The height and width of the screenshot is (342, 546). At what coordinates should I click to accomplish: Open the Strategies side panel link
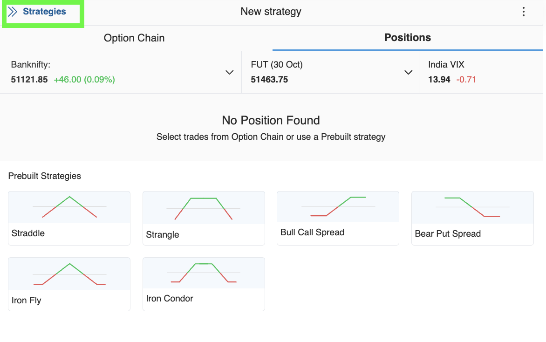tap(44, 12)
